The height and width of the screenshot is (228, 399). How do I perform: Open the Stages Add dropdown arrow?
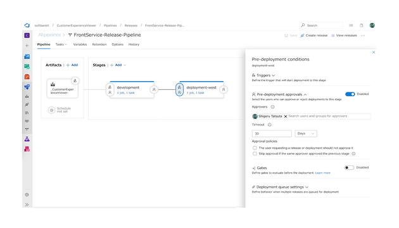(x=125, y=65)
